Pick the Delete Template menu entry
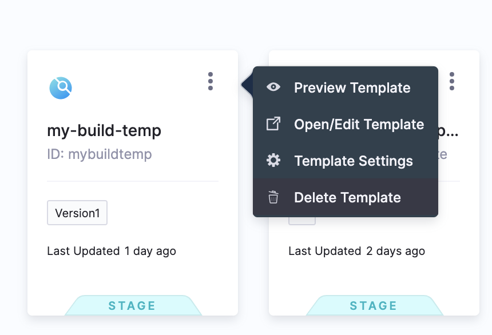 (x=347, y=198)
